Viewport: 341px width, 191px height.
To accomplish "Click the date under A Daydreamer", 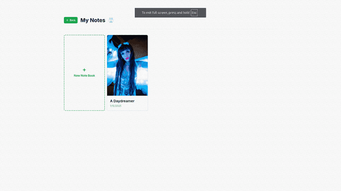I will [116, 106].
